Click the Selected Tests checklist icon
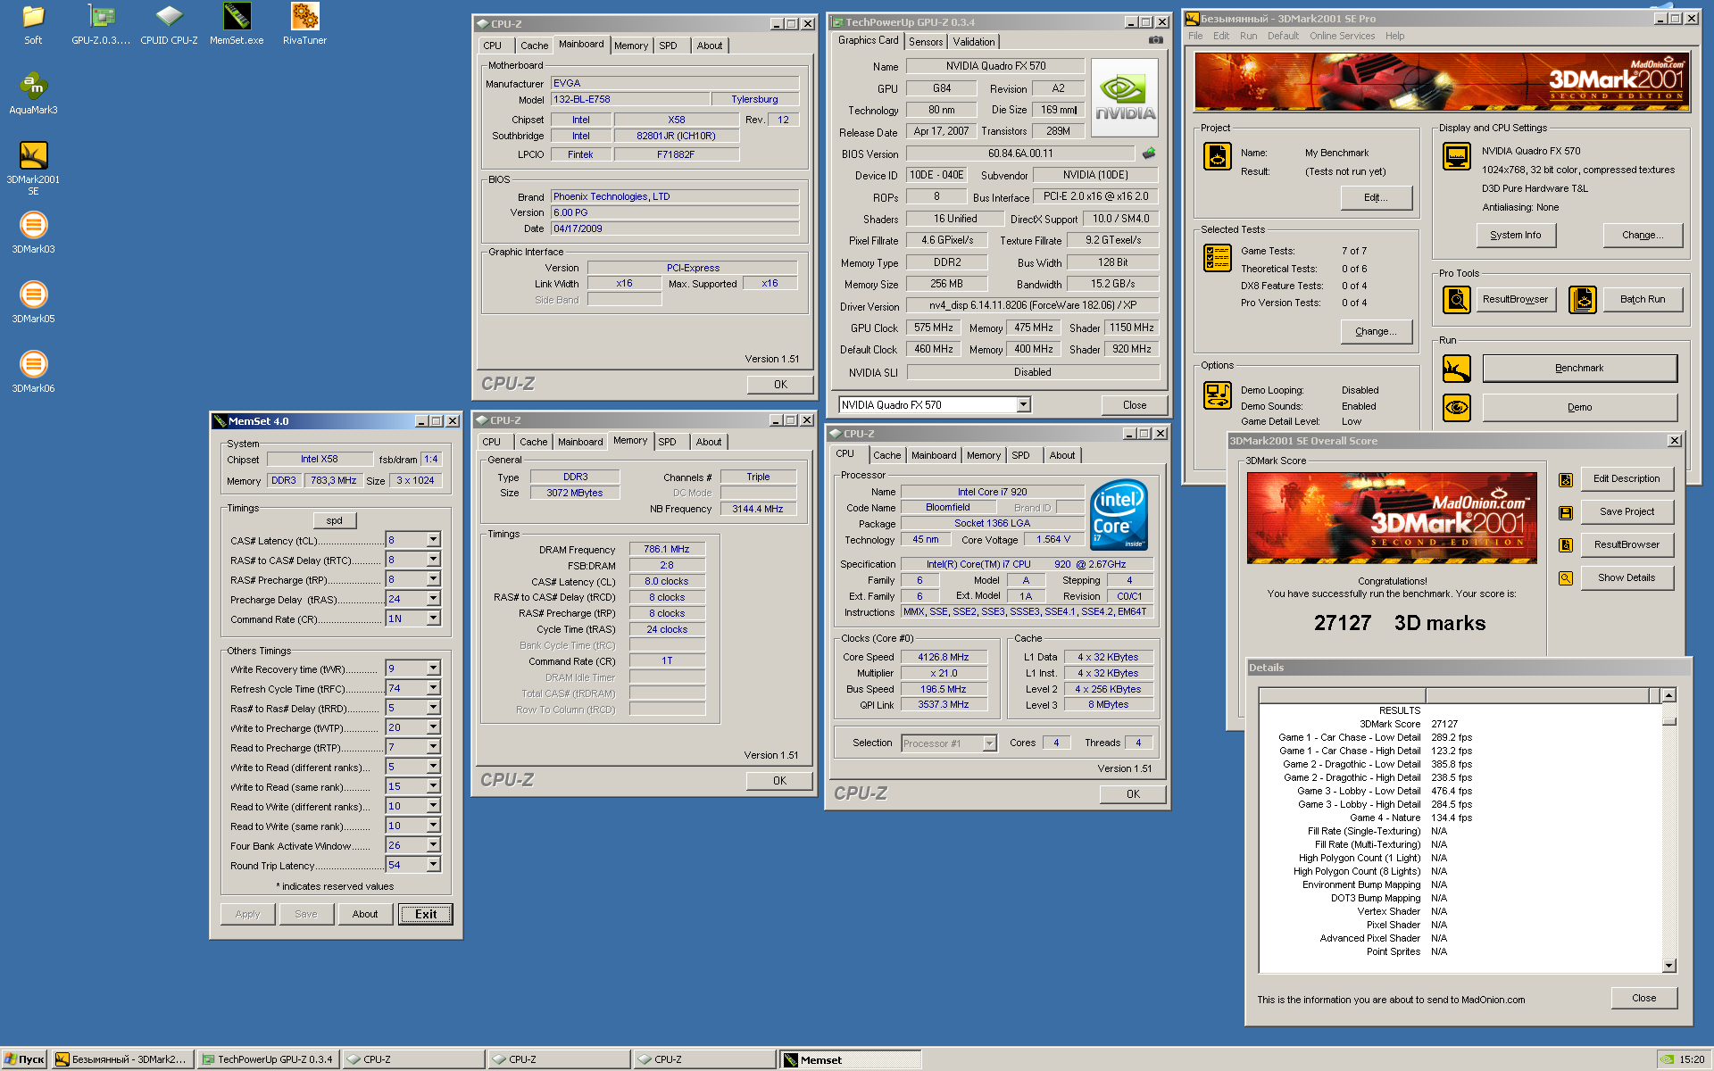1714x1071 pixels. pyautogui.click(x=1217, y=258)
